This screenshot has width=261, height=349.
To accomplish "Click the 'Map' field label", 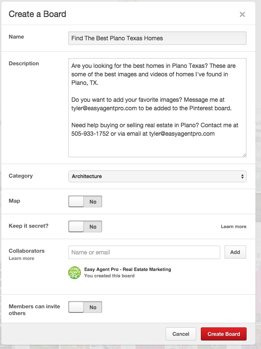I will 14,201.
